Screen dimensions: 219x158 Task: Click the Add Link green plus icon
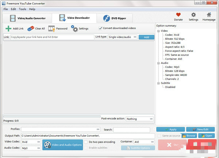(8, 28)
